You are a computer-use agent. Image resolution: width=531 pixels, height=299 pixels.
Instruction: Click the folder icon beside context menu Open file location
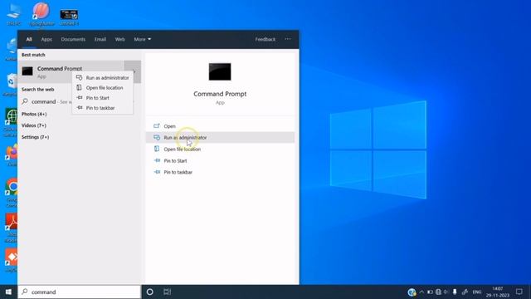(79, 87)
